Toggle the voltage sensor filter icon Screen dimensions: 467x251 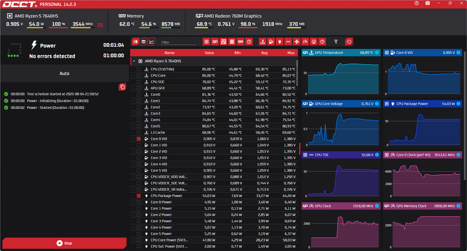(x=271, y=42)
